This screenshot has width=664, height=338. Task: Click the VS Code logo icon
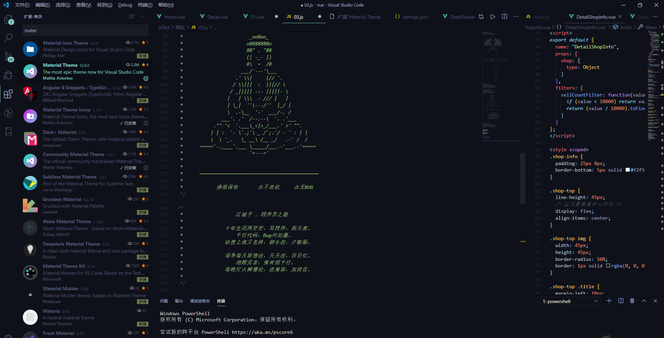6,5
